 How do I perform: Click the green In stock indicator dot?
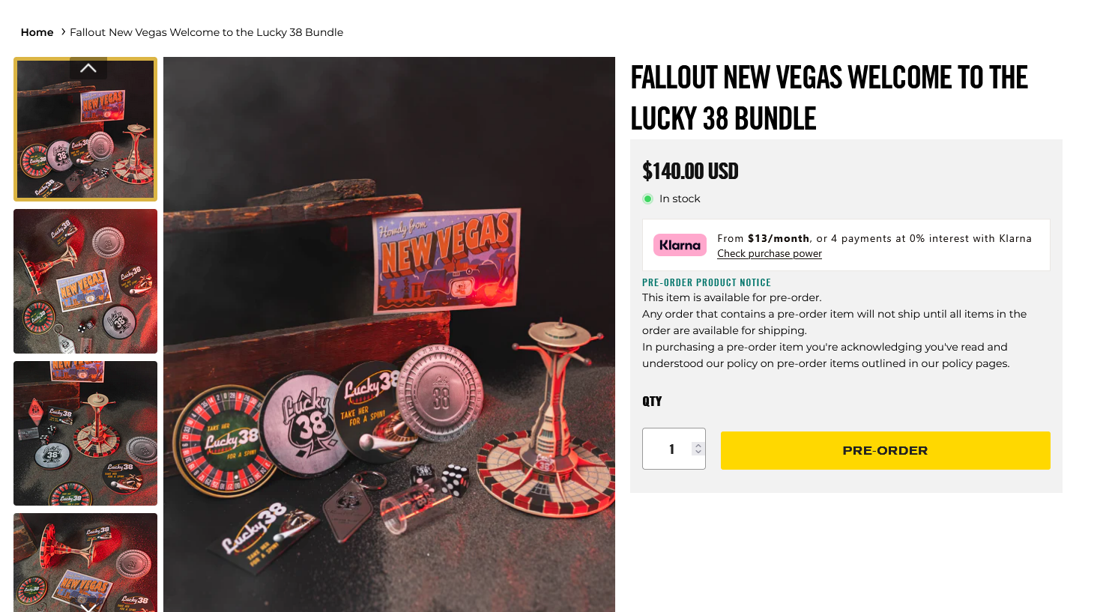647,199
